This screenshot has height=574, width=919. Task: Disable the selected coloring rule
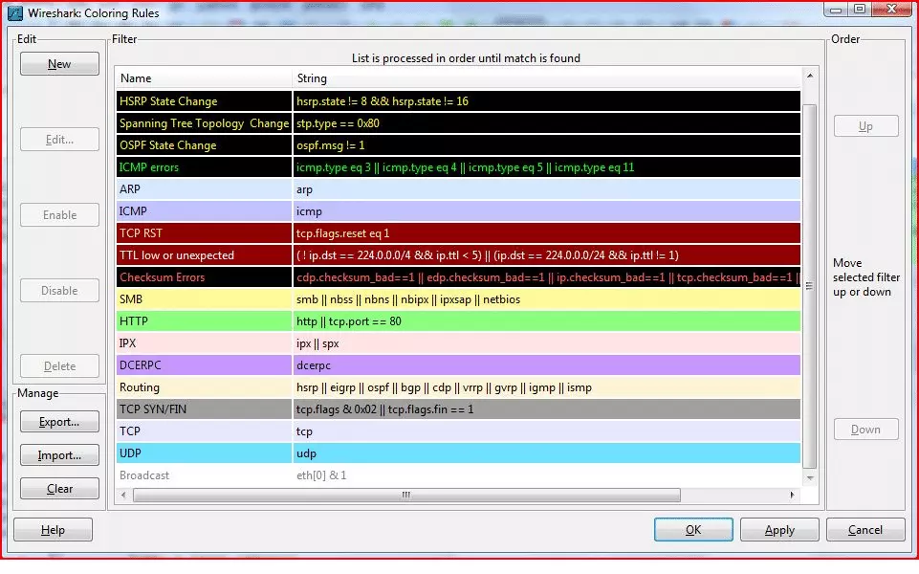58,290
